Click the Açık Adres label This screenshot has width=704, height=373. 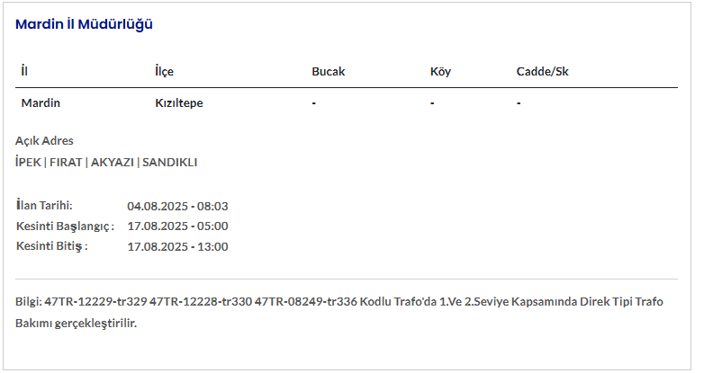[x=44, y=141]
